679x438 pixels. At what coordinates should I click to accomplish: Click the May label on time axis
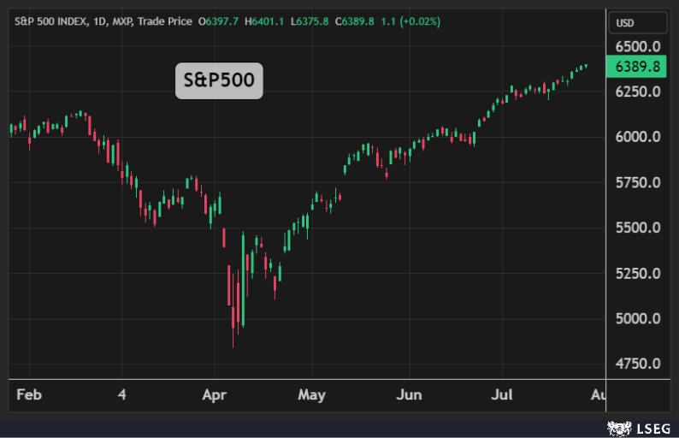click(x=312, y=395)
